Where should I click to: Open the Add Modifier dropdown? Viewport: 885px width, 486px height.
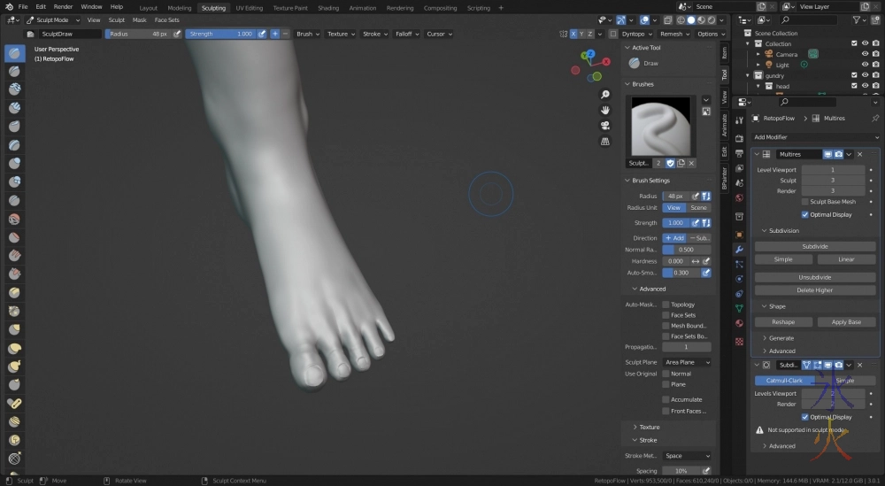click(x=815, y=137)
